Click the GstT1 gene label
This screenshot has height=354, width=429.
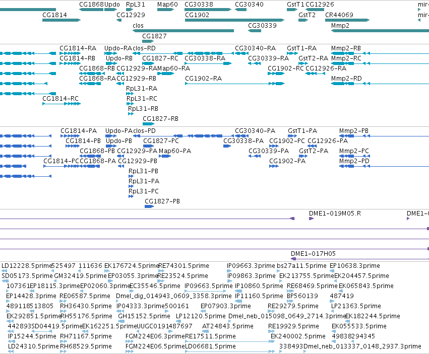click(x=295, y=5)
